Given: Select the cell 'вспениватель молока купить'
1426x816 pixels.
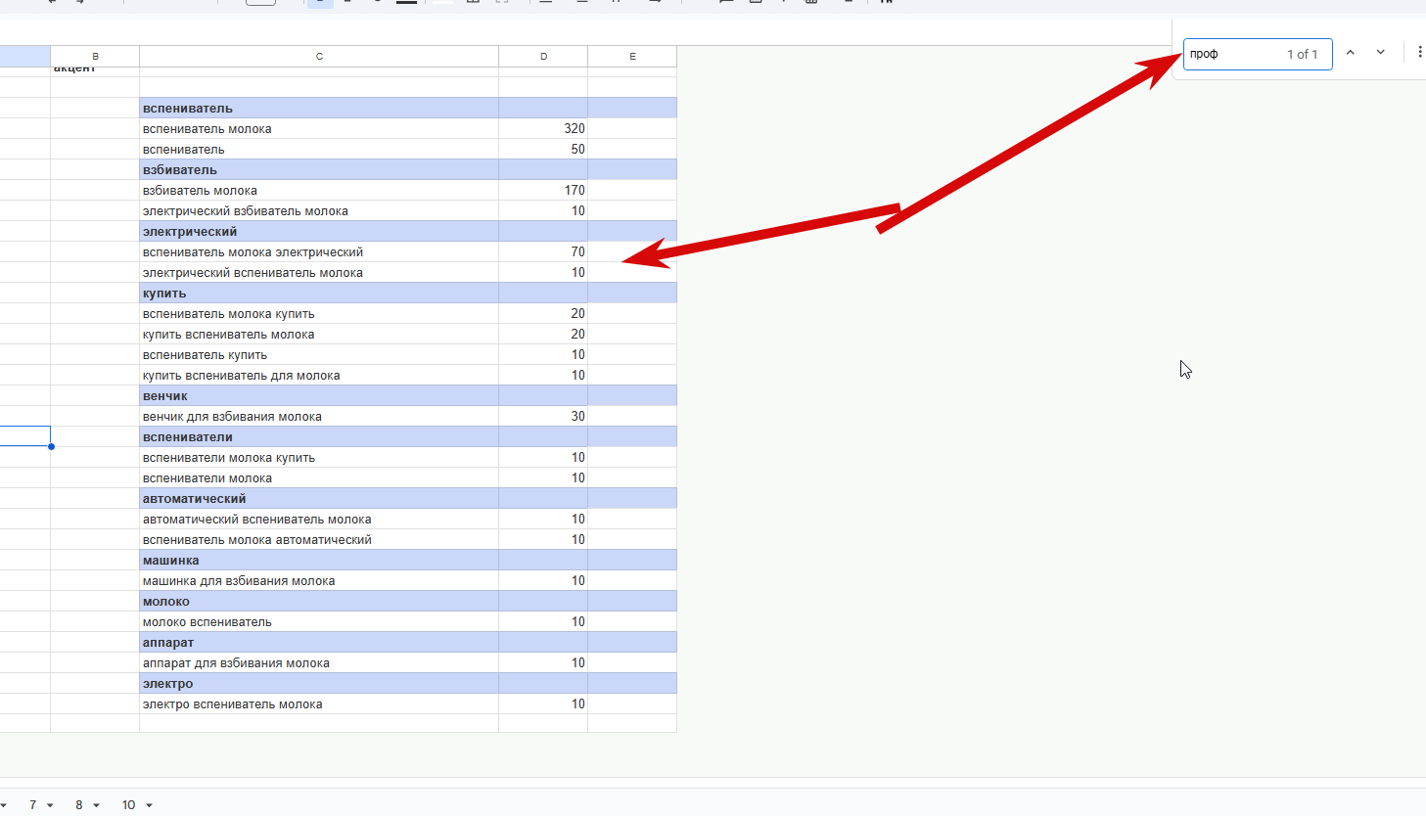Looking at the screenshot, I should (x=319, y=314).
